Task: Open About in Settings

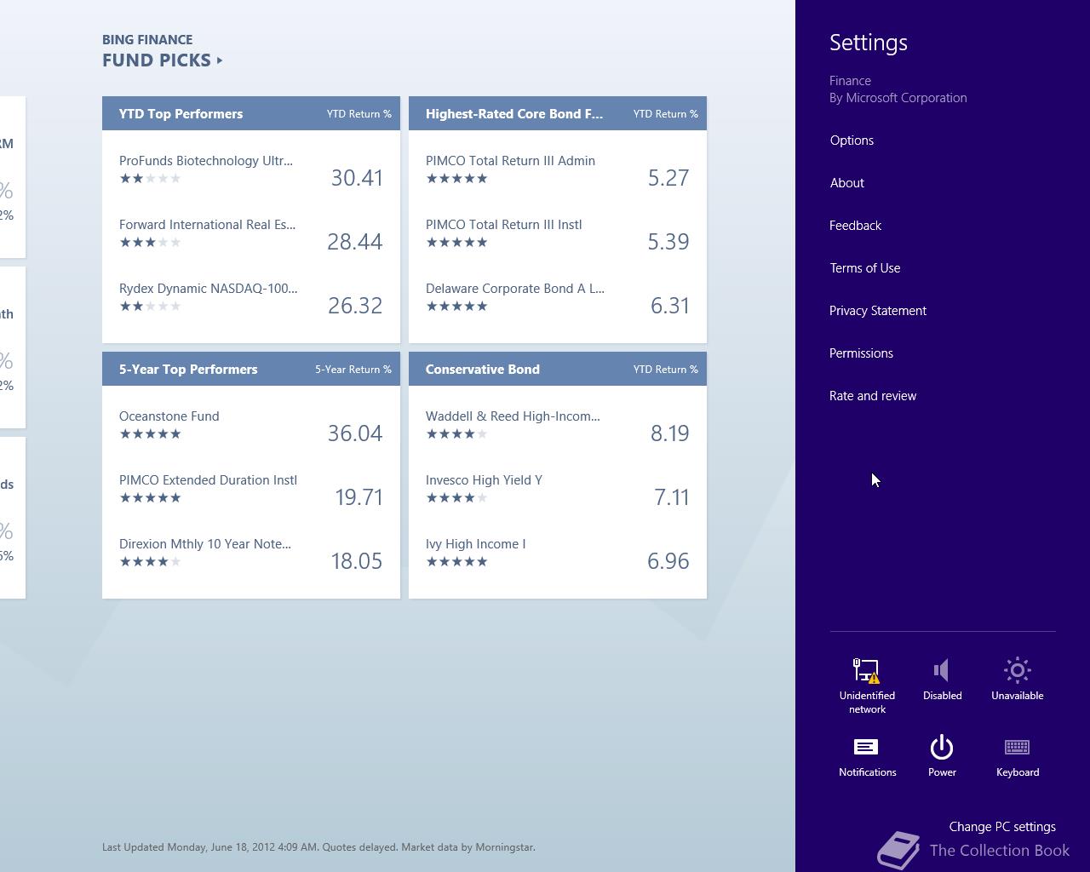Action: (846, 183)
